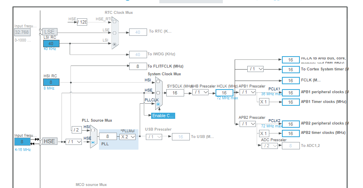Image resolution: width=363 pixels, height=188 pixels.
Task: Click the 'PLL Source Mux' title
Action: tap(97, 120)
